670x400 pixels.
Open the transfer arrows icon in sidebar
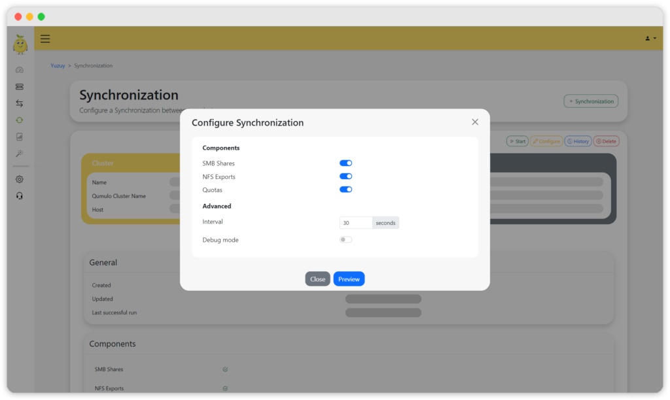click(x=20, y=103)
